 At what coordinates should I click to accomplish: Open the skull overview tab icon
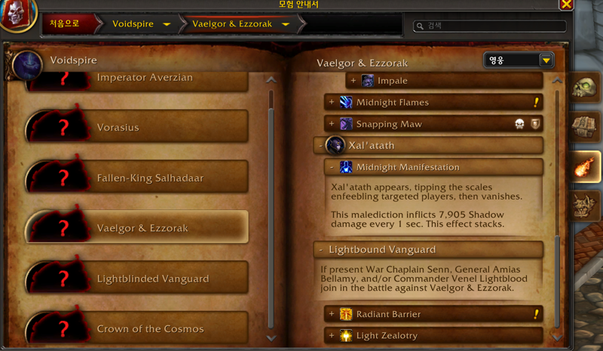pos(584,87)
